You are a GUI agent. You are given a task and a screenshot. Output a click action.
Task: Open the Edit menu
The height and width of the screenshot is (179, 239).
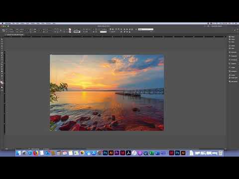pos(17,23)
